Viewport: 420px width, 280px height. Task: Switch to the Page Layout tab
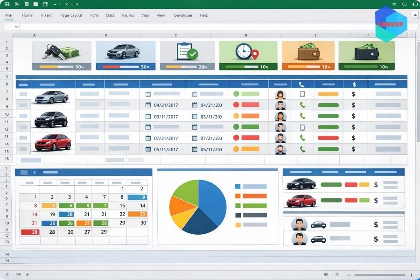[x=71, y=15]
